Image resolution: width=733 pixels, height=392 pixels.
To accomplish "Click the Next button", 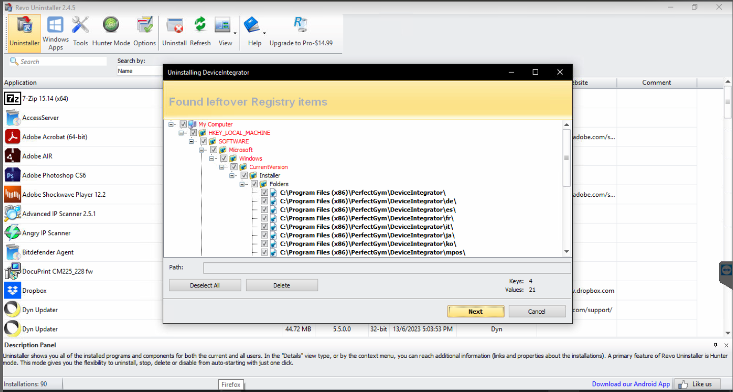I will pyautogui.click(x=476, y=312).
